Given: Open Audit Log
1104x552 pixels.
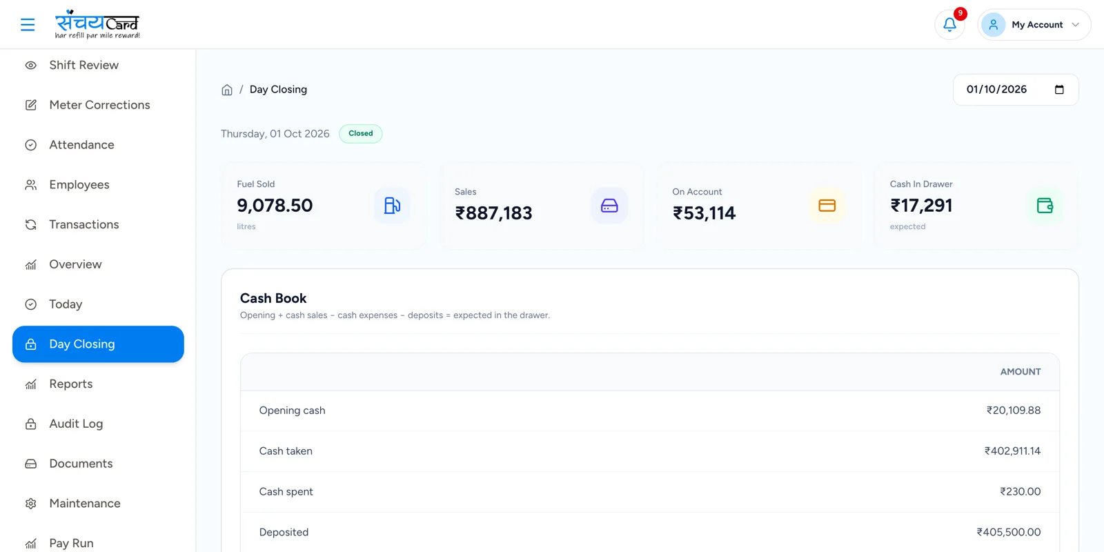Looking at the screenshot, I should [98, 424].
